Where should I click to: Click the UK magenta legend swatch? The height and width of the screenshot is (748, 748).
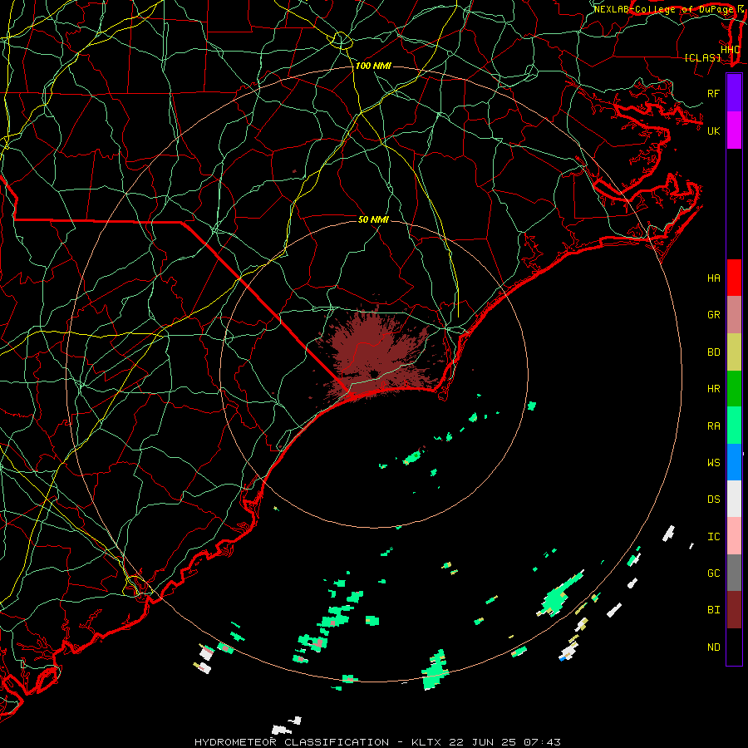[x=734, y=130]
